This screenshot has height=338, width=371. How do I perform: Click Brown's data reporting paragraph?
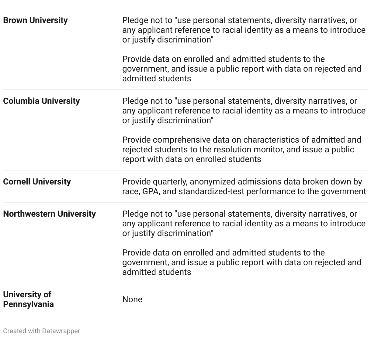tap(241, 69)
